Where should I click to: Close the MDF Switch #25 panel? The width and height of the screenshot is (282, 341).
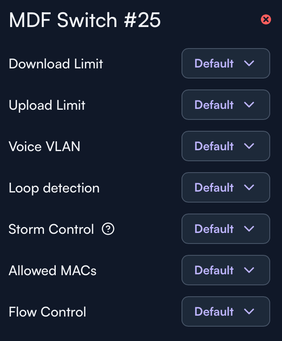tap(266, 19)
